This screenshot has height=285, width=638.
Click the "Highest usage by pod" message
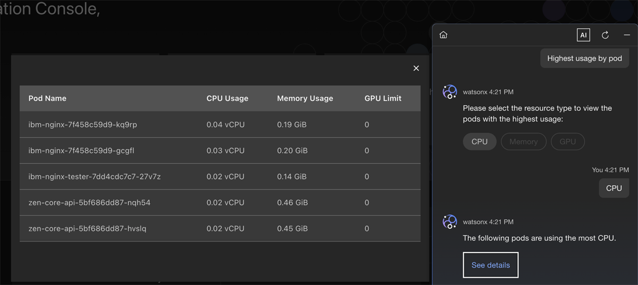tap(584, 58)
